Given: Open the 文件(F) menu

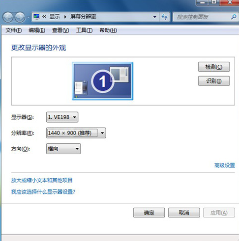Looking at the screenshot, I should pyautogui.click(x=14, y=30).
